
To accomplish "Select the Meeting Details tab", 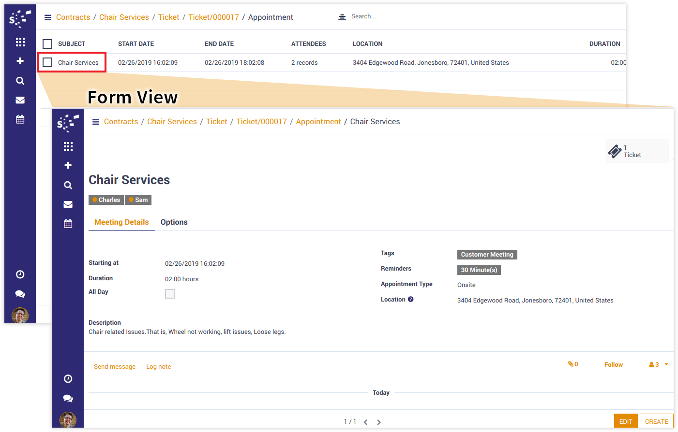I will click(121, 222).
